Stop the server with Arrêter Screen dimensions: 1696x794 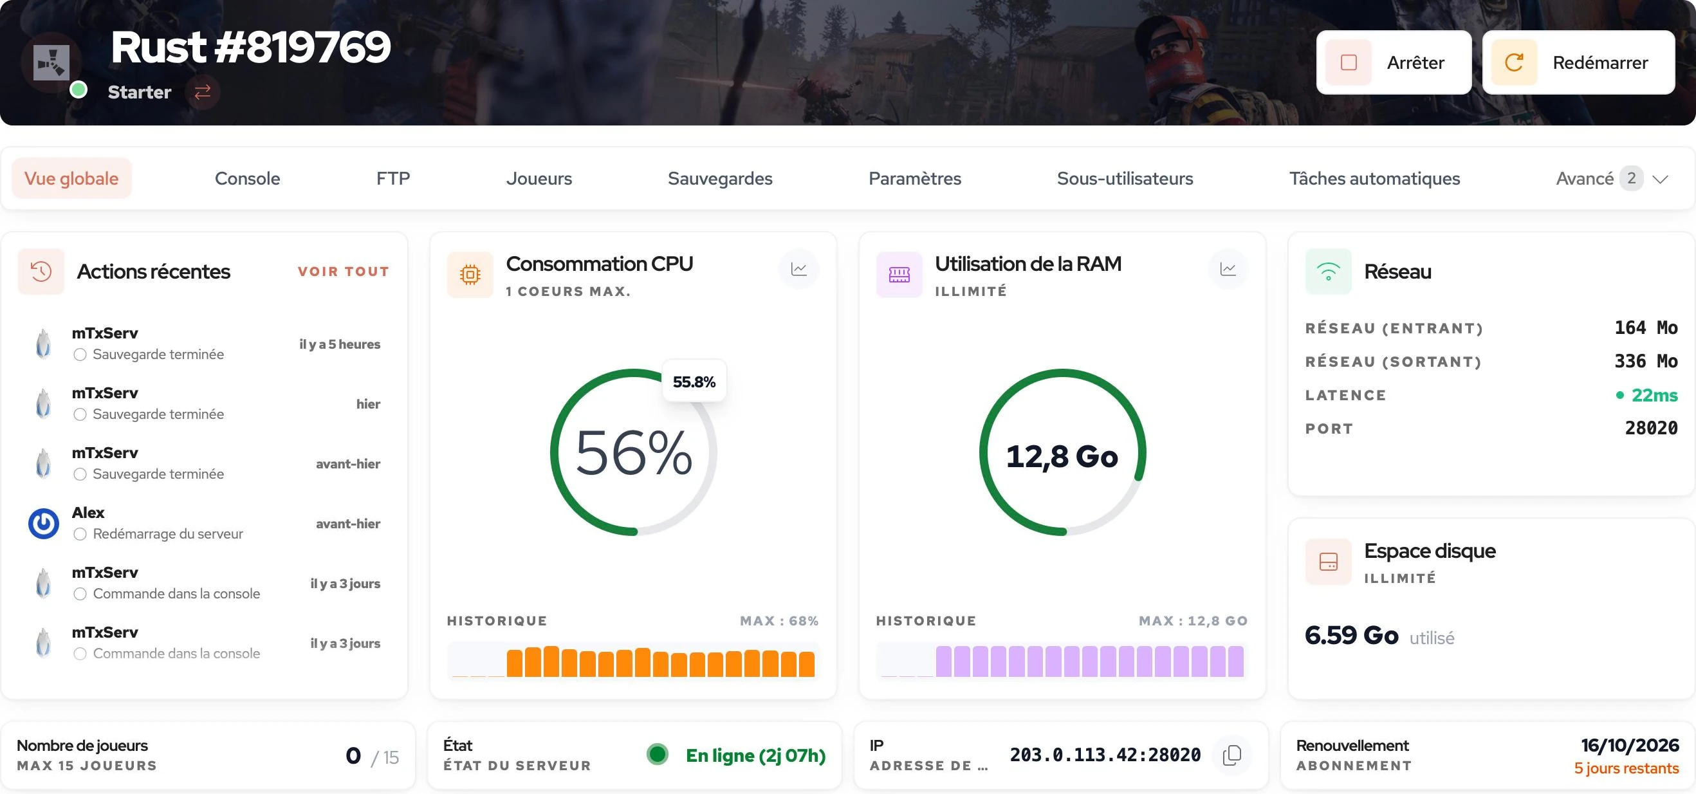point(1394,62)
